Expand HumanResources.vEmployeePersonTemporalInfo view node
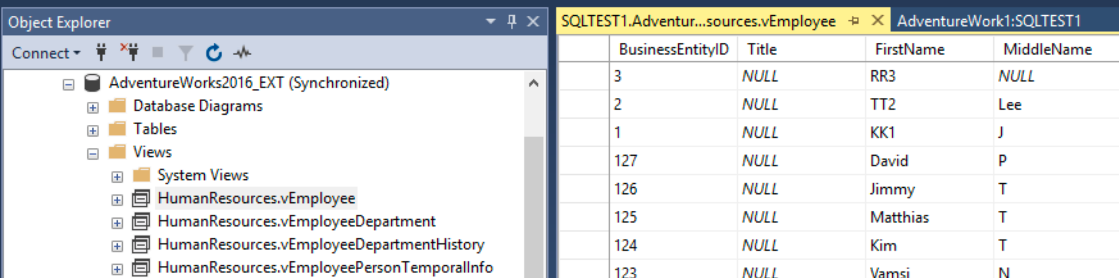The width and height of the screenshot is (1119, 278). 117,269
